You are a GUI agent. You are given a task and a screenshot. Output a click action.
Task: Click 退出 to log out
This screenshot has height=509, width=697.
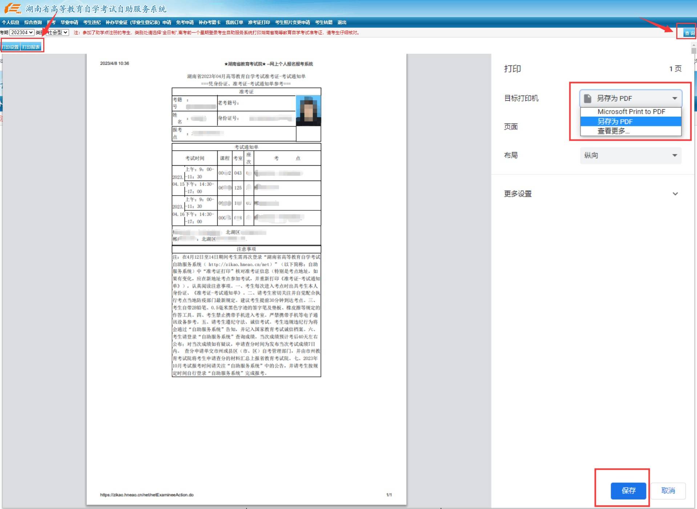(342, 23)
